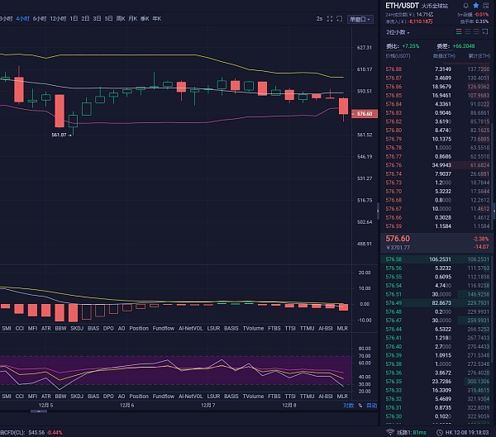496x437 pixels.
Task: Click the price alert bell icon
Action: [465, 6]
